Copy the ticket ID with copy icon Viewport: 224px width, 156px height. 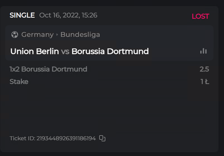coord(102,138)
